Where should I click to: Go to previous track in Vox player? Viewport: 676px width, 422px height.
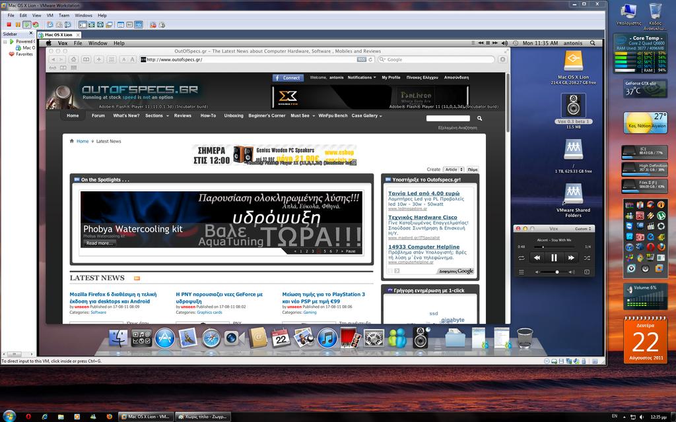[537, 258]
